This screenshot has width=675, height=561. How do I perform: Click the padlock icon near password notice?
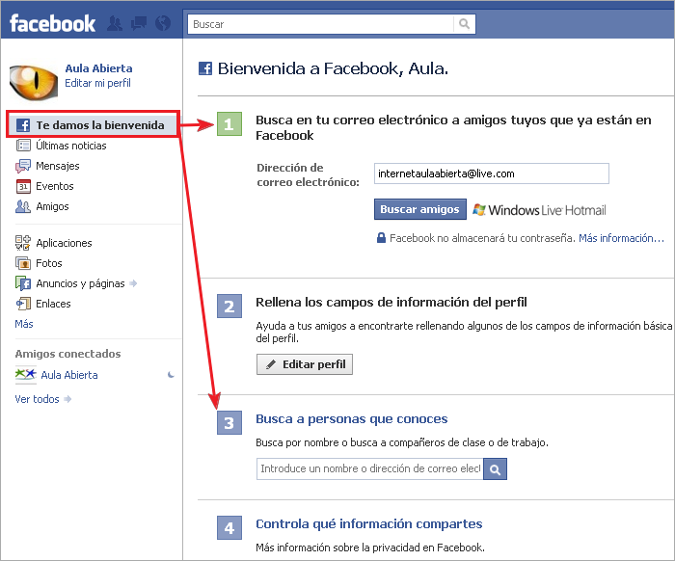point(381,238)
